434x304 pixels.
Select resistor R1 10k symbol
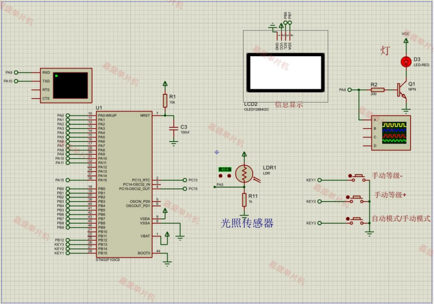tap(165, 100)
